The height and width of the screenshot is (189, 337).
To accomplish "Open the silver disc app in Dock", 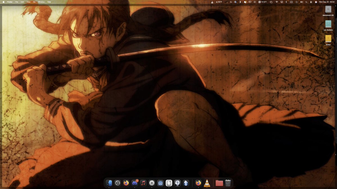I will pos(177,183).
